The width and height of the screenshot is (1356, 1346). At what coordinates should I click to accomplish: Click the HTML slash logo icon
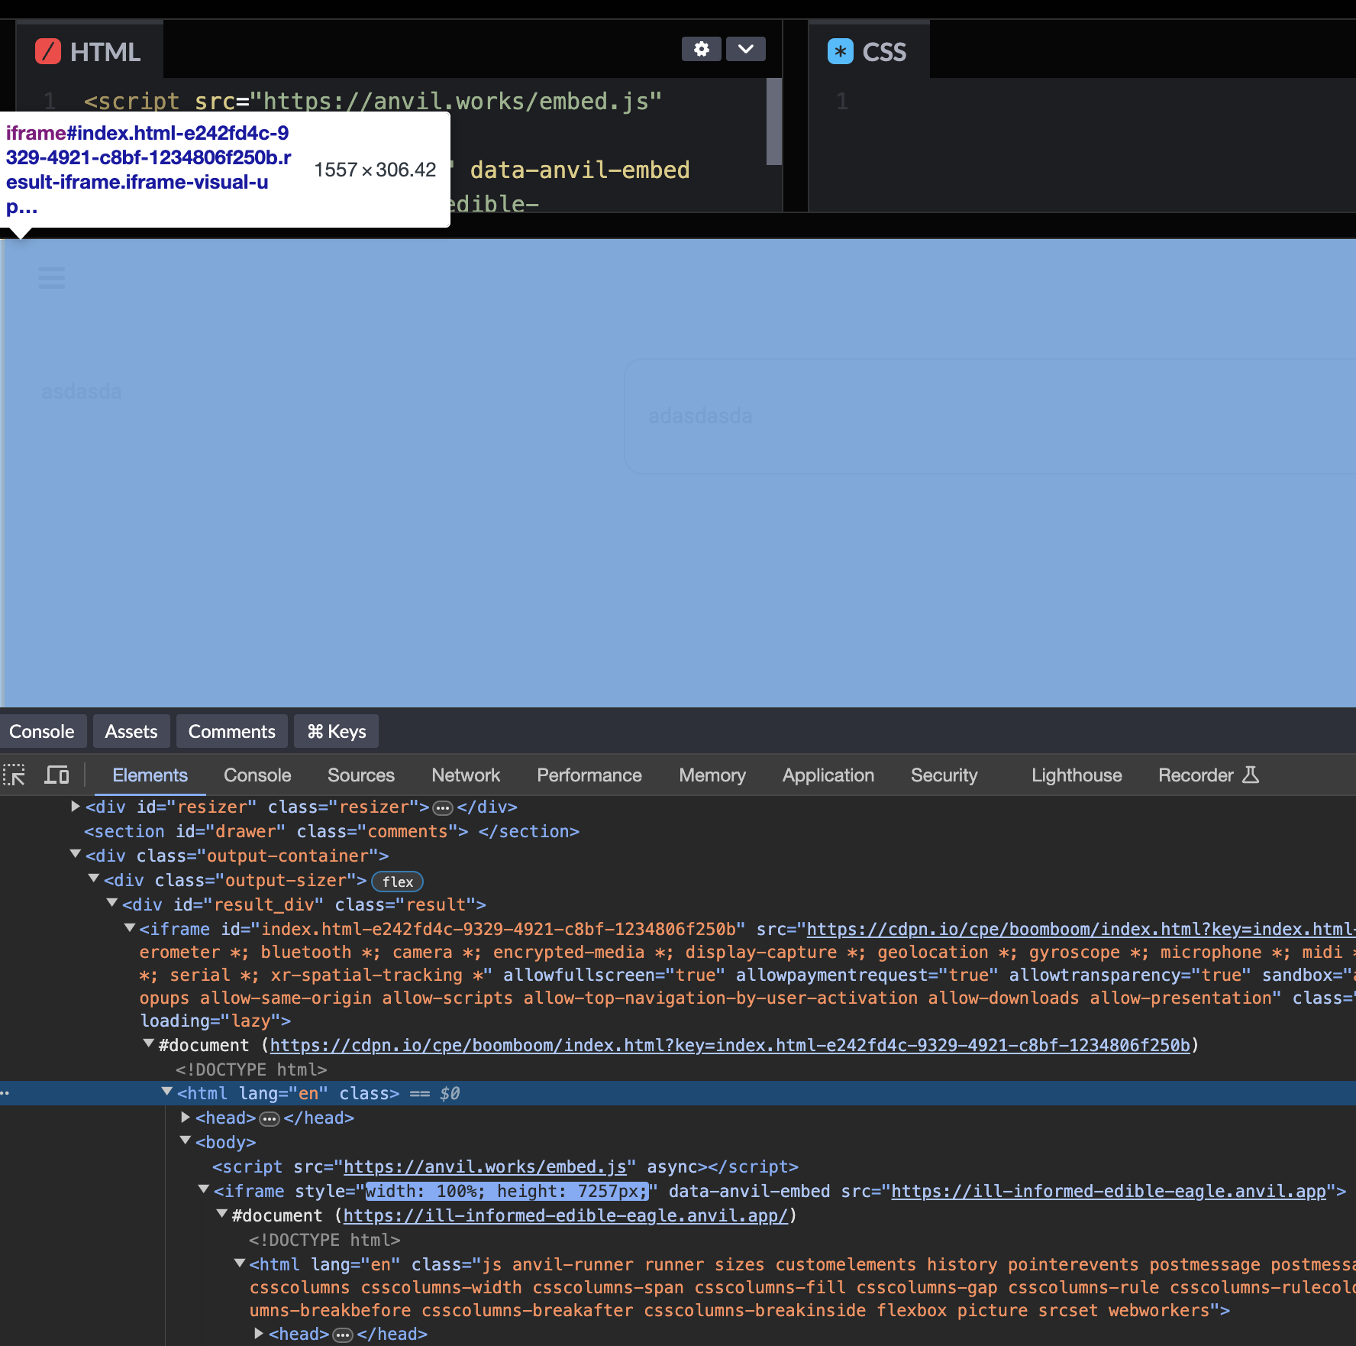(48, 52)
